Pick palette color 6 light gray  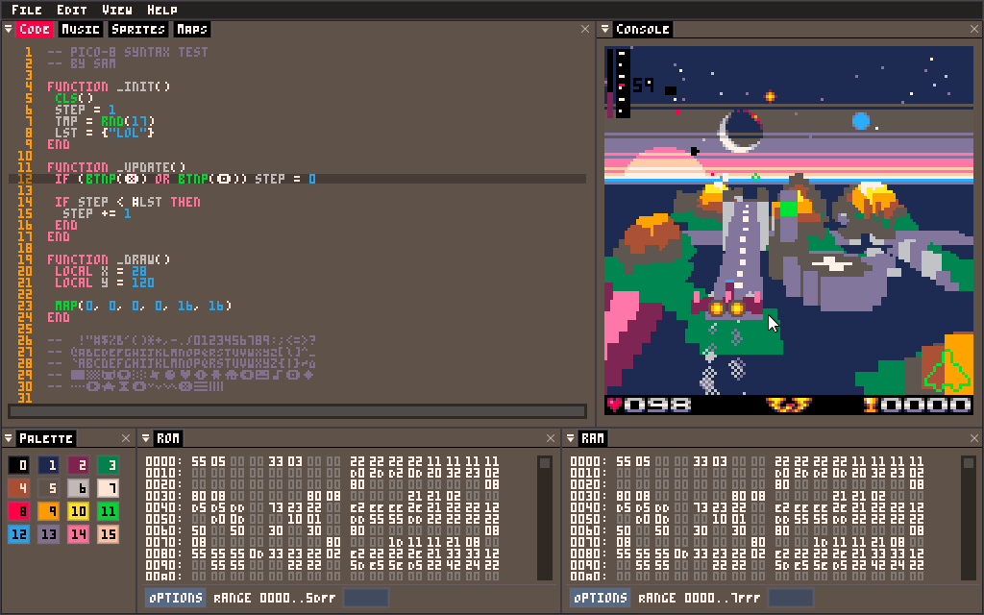coord(79,488)
